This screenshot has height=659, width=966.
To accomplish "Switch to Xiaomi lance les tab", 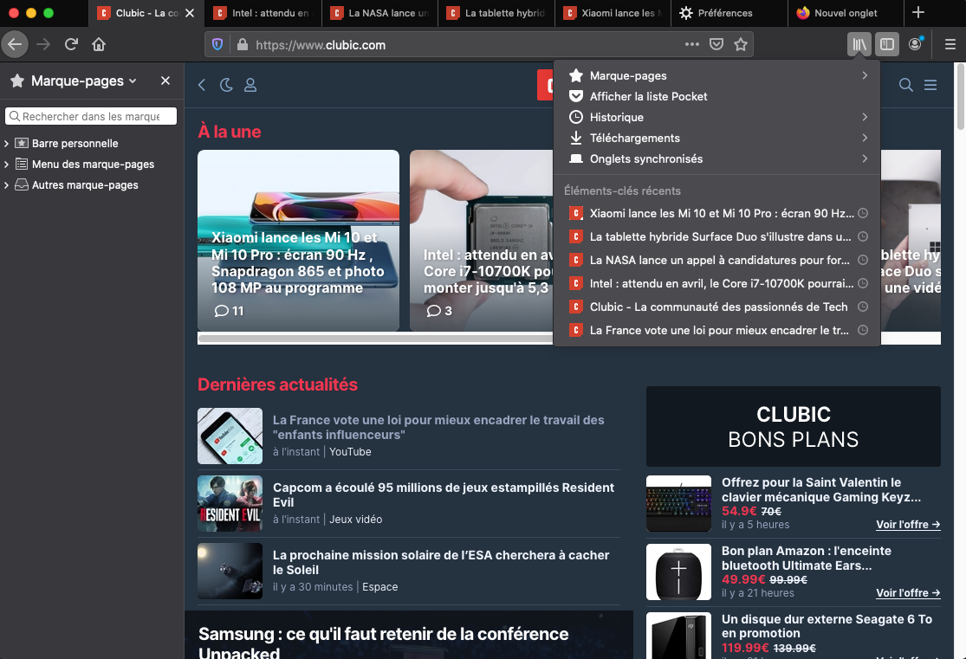I will (613, 13).
